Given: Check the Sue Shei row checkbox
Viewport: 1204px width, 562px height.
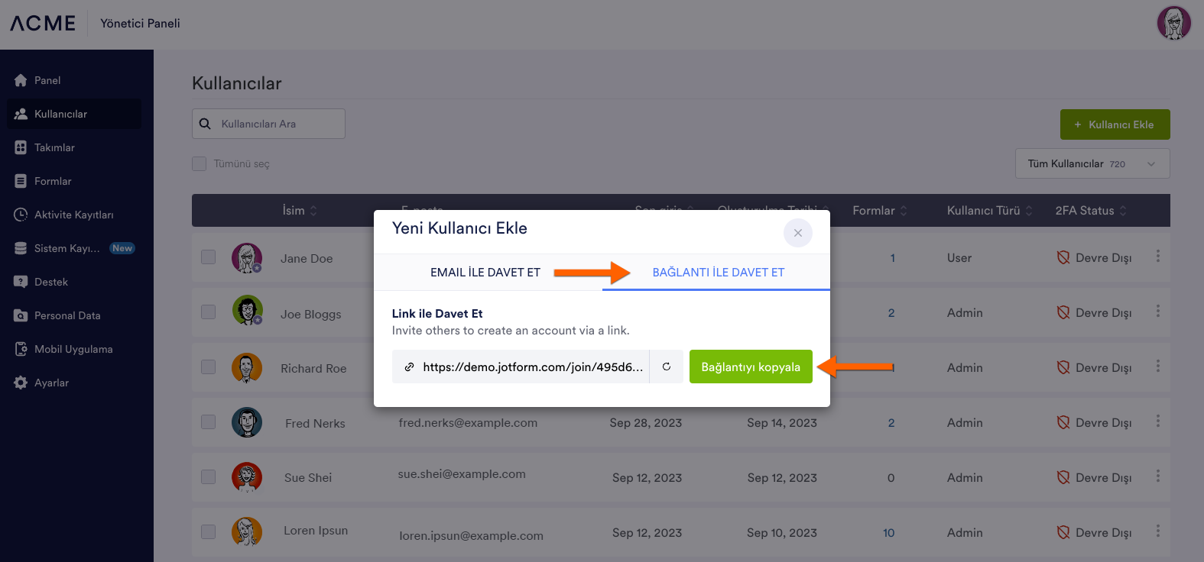Looking at the screenshot, I should (208, 476).
